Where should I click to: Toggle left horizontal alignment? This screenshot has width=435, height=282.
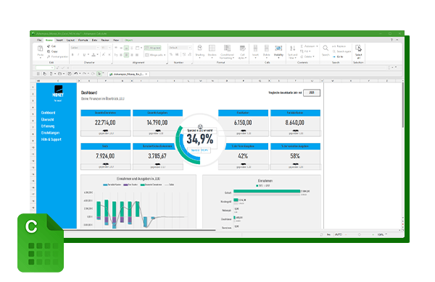coord(121,55)
